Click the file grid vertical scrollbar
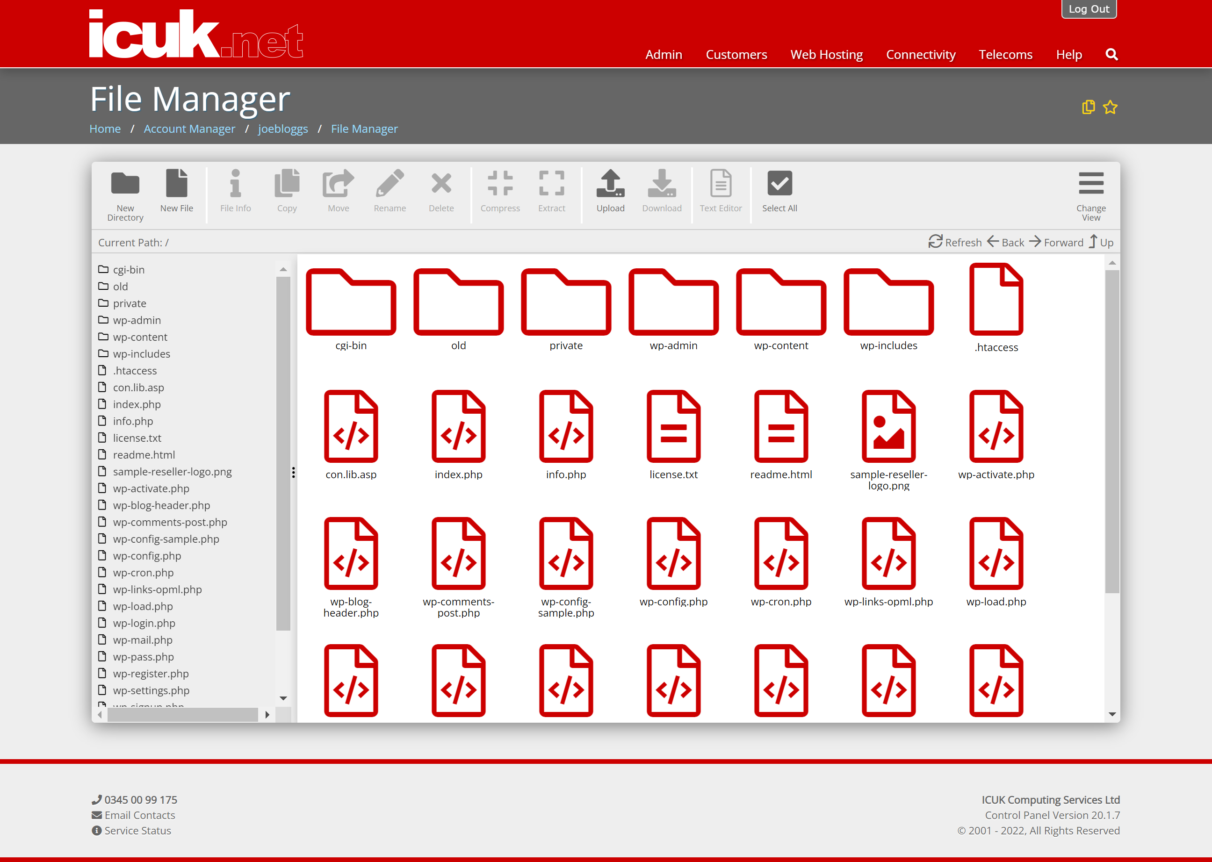Image resolution: width=1212 pixels, height=862 pixels. point(1112,431)
